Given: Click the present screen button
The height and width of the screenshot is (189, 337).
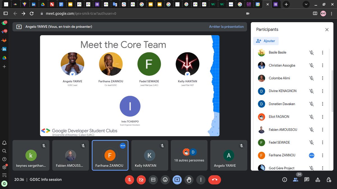Looking at the screenshot, I should (177, 179).
